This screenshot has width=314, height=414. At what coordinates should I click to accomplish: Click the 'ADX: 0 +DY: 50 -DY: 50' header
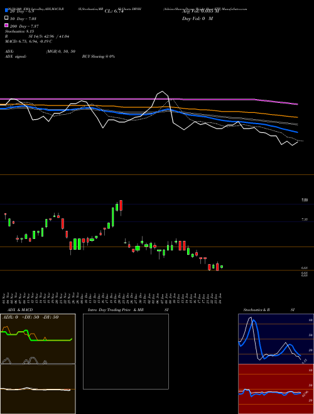click(x=30, y=317)
